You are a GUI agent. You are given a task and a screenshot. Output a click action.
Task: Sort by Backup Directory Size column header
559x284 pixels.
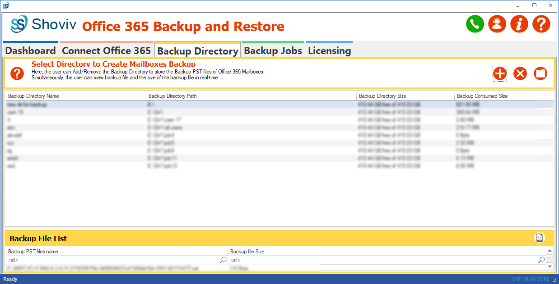(405, 96)
